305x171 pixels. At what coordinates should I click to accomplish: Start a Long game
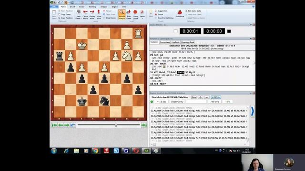click(x=135, y=14)
